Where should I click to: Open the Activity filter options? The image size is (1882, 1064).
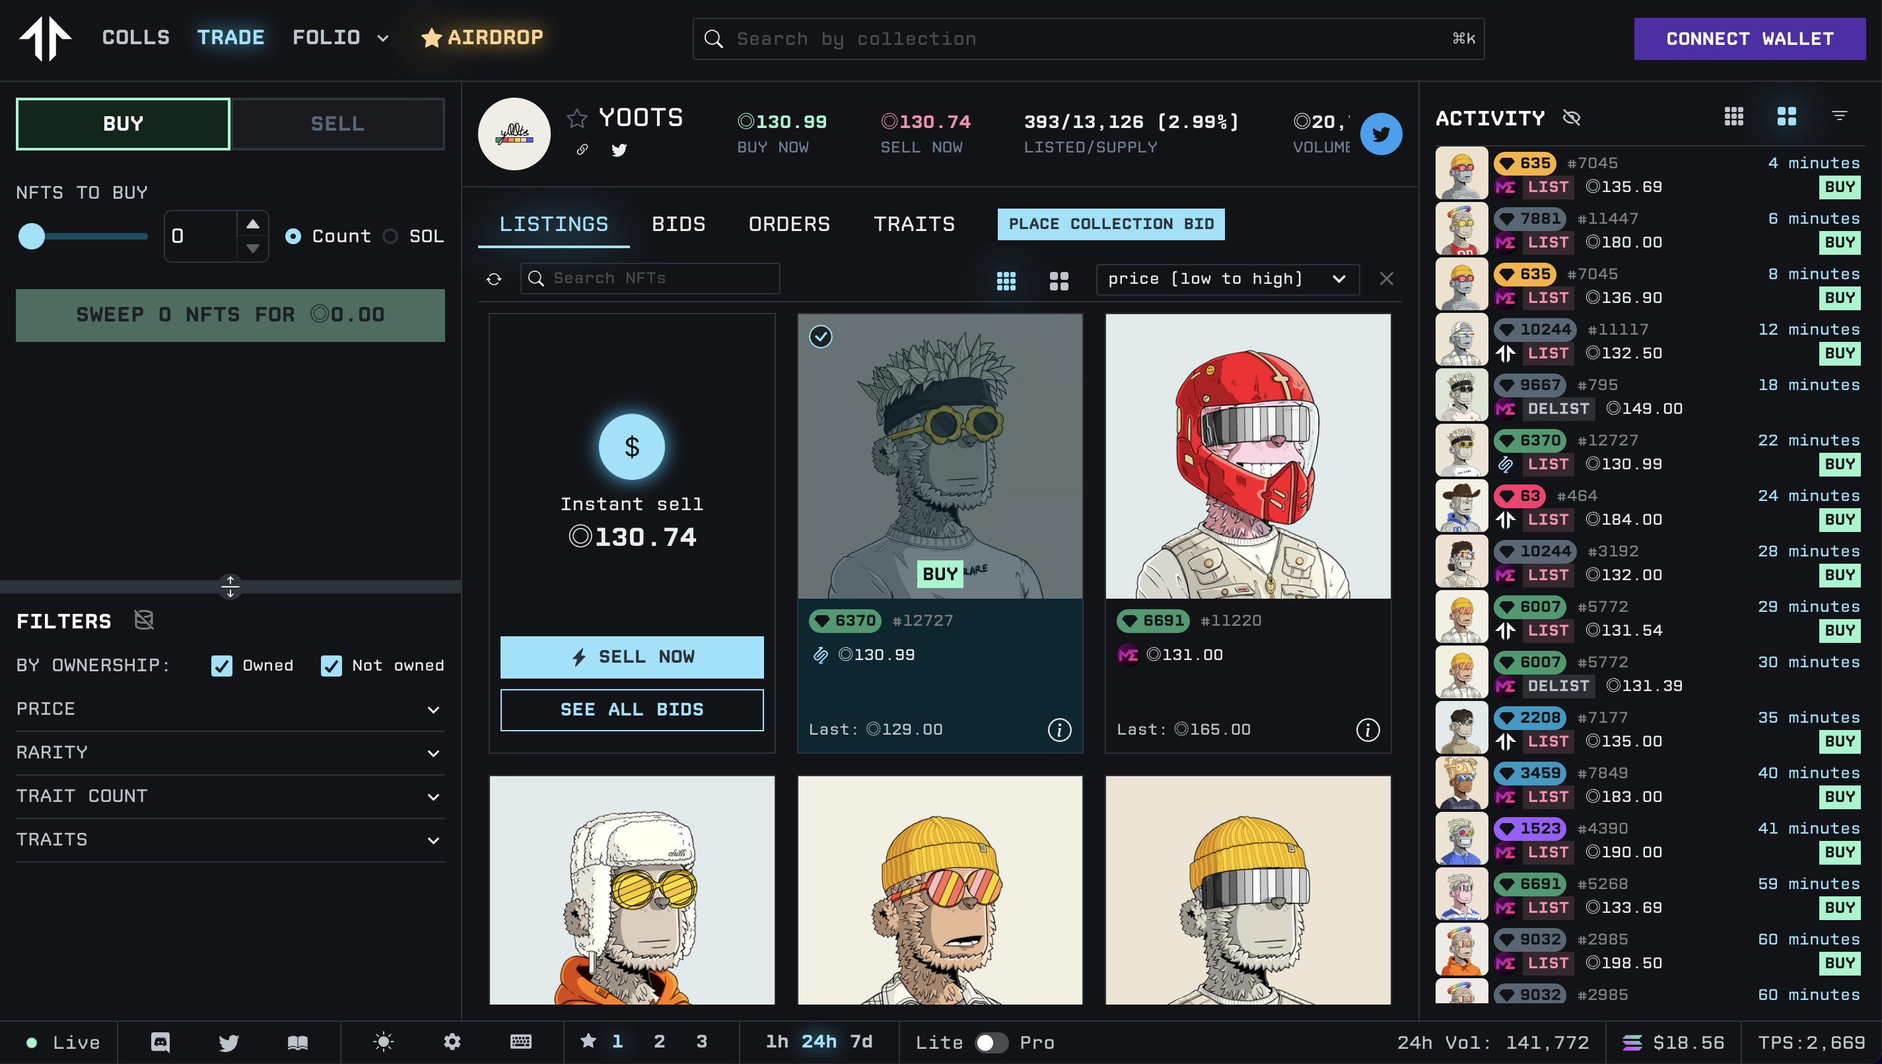(1839, 116)
